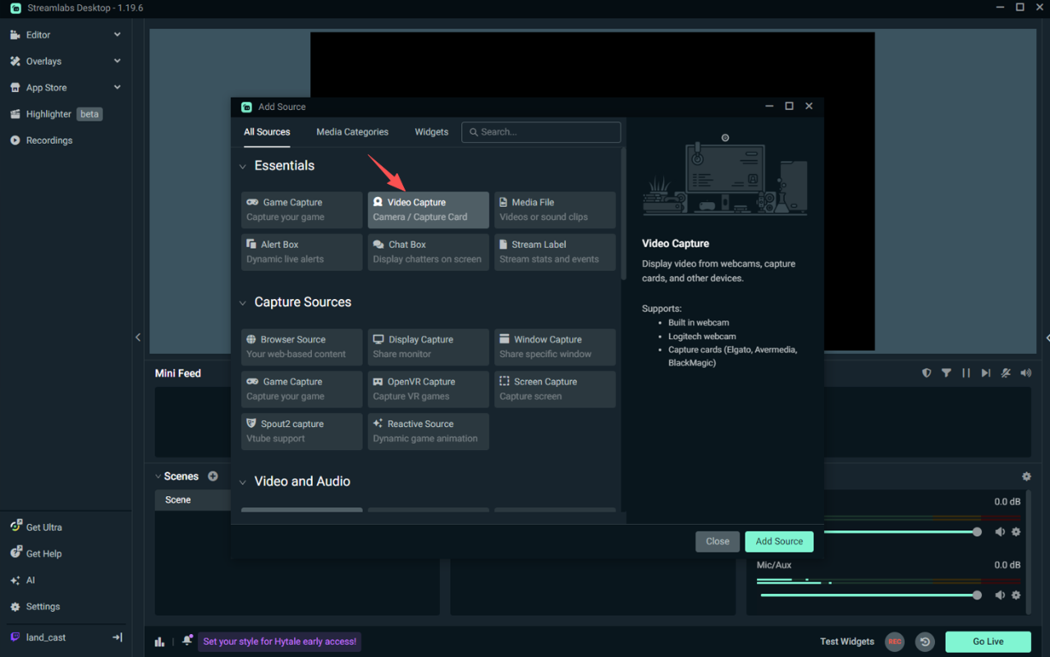Click the log out arrow beside land_cast
Image resolution: width=1050 pixels, height=657 pixels.
click(117, 637)
